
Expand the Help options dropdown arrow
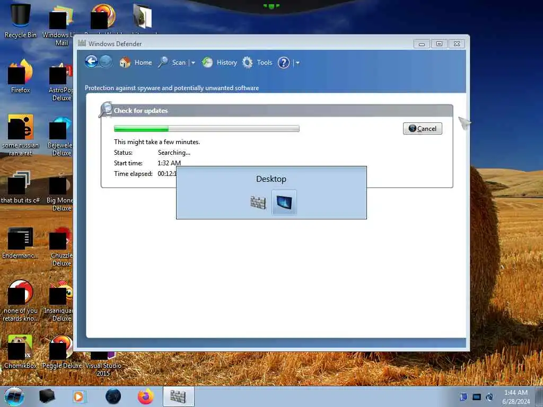(x=297, y=63)
